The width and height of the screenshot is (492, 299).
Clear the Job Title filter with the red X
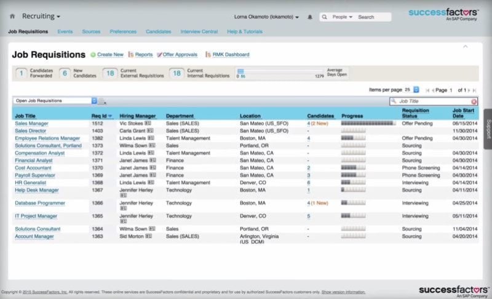point(474,102)
